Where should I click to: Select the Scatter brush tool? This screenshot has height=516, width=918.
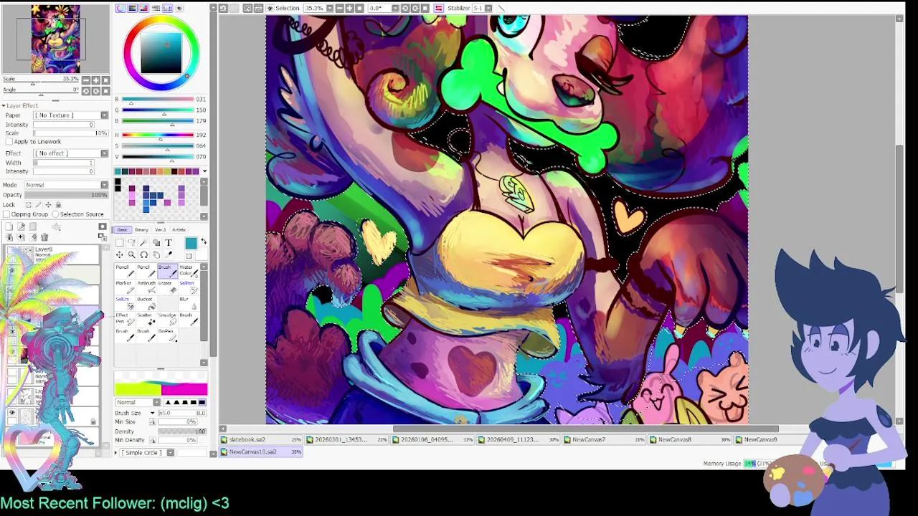coord(146,319)
